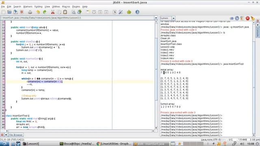Open bottom dockable dropdown arrow near File Browser
The image size is (260, 146).
[6, 135]
